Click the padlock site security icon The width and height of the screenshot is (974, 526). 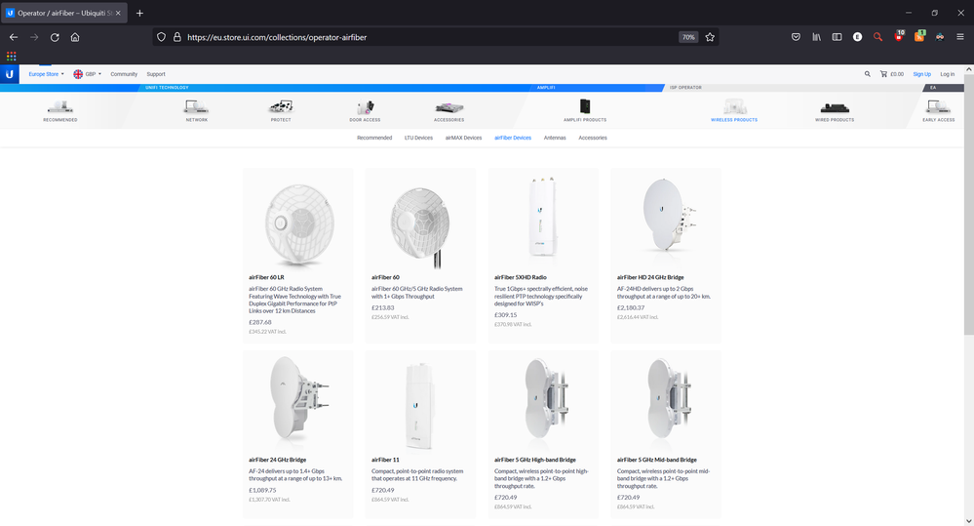click(177, 37)
